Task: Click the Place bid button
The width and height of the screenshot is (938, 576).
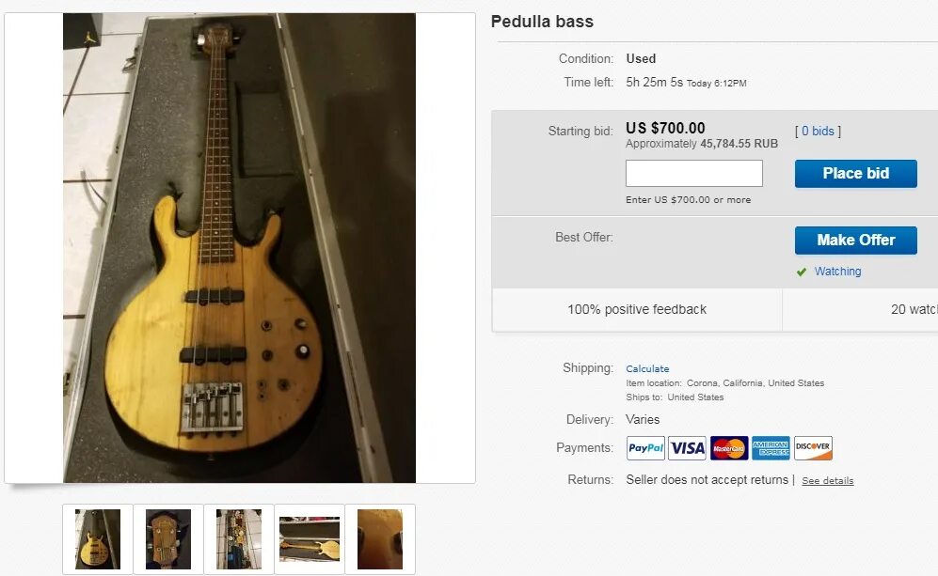Action: 855,173
